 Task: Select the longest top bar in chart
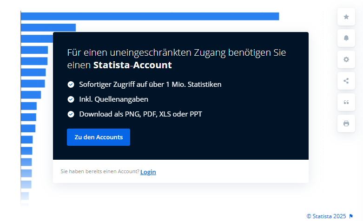point(150,16)
